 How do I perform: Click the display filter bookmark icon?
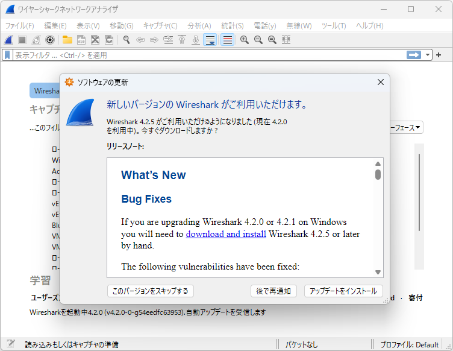point(7,55)
